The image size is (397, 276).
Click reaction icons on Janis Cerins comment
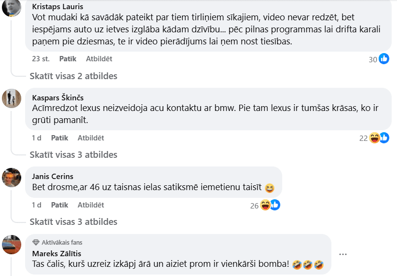click(x=270, y=205)
